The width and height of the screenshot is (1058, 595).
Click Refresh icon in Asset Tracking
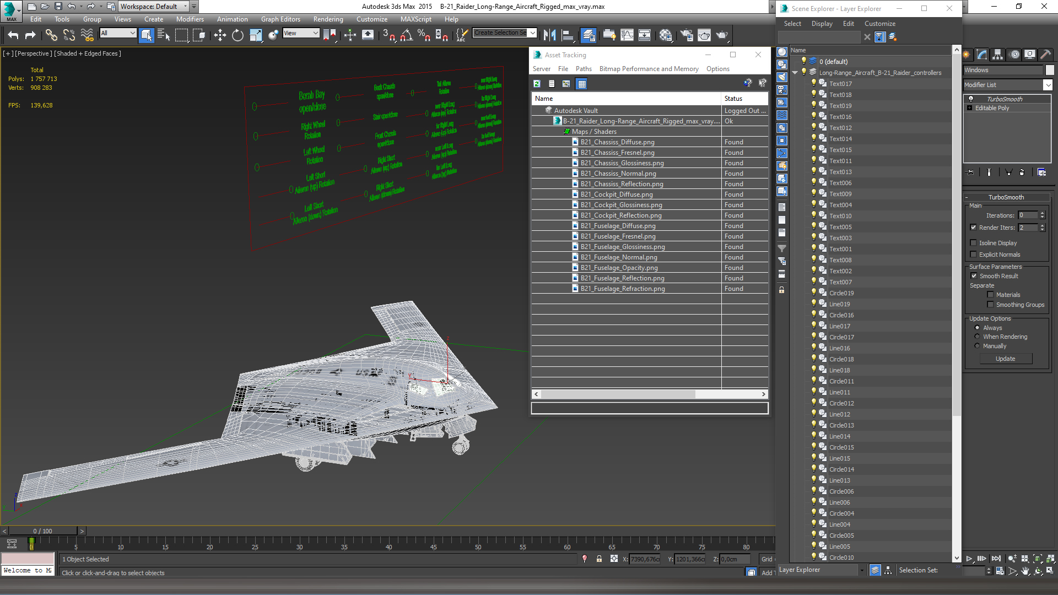point(537,84)
